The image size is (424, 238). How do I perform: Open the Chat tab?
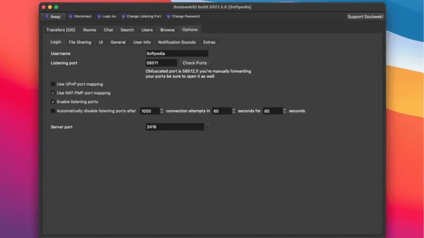108,30
